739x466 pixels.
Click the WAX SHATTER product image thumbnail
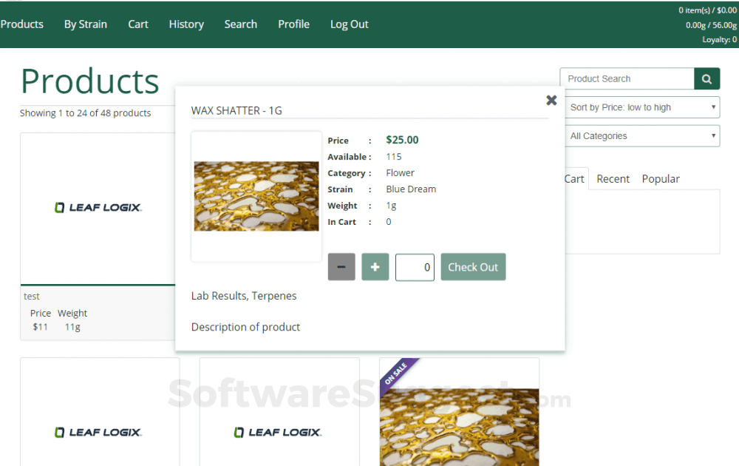point(256,196)
